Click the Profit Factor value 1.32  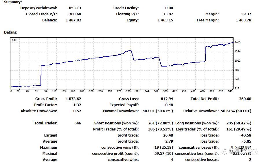(77, 105)
